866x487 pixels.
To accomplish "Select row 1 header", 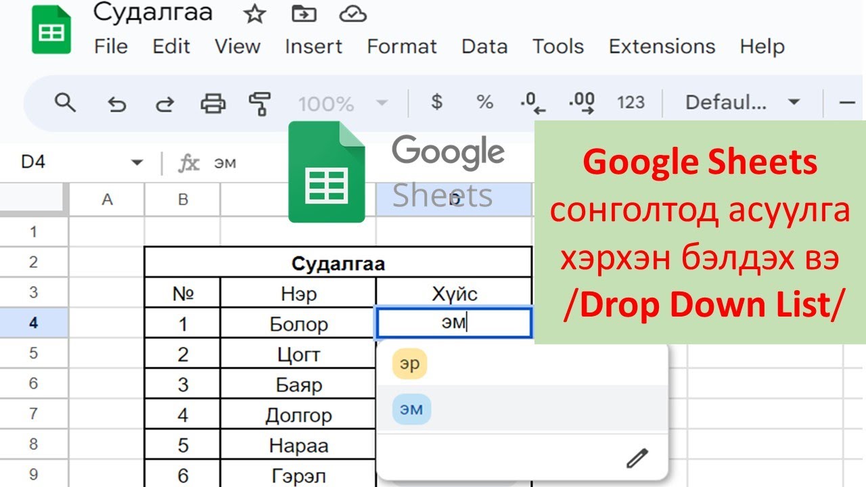I will click(x=34, y=232).
